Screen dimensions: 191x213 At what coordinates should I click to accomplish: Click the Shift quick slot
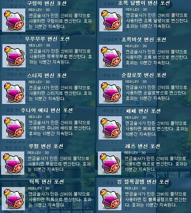point(151,175)
